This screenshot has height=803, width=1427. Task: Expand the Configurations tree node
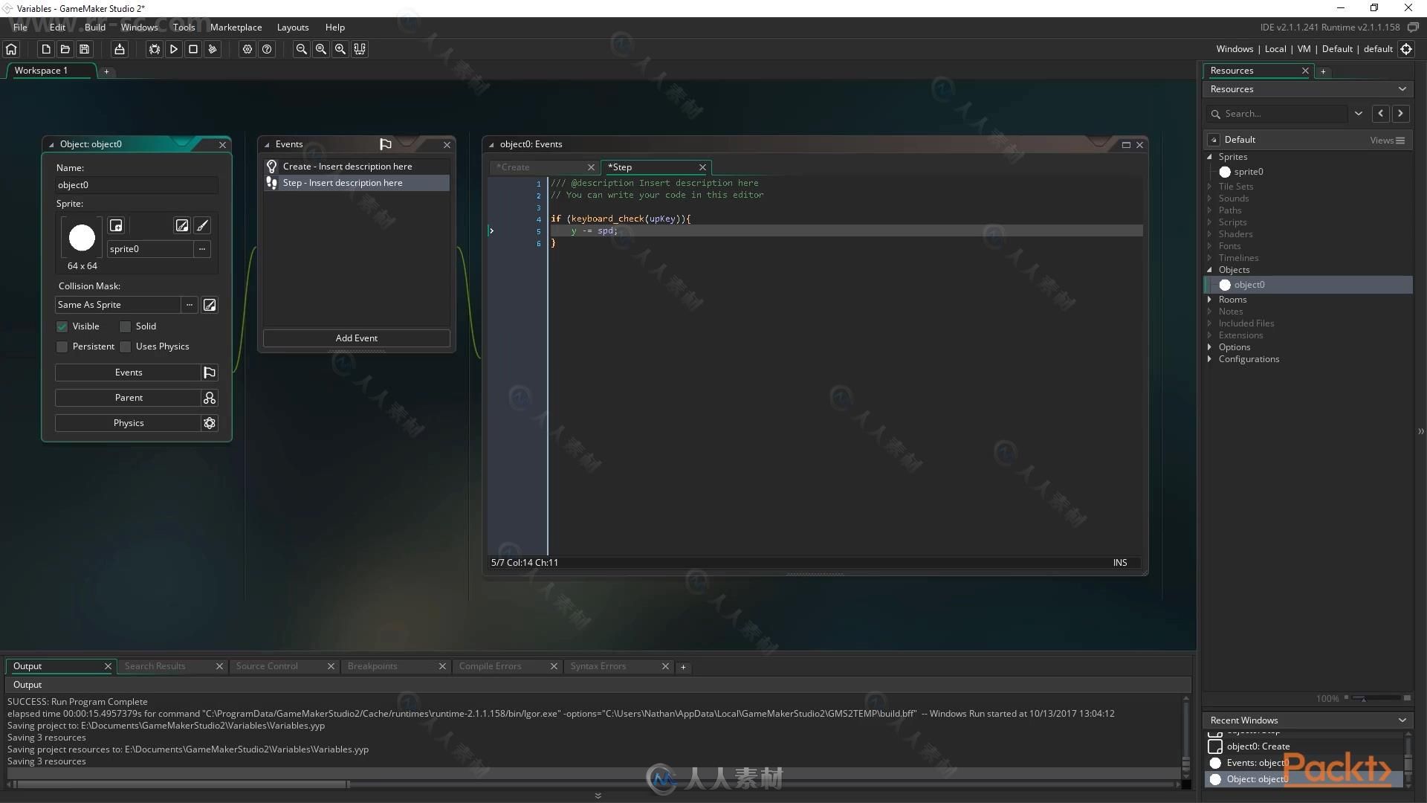click(x=1210, y=359)
